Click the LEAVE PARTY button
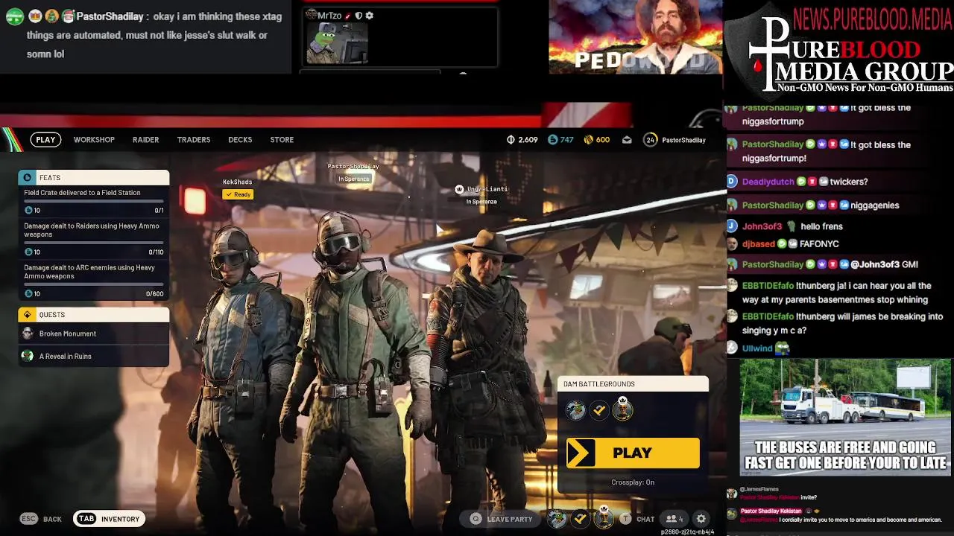954x536 pixels. coord(502,519)
